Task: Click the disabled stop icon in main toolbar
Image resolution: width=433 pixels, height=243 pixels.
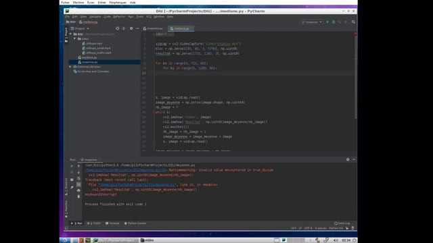Action: pyautogui.click(x=346, y=22)
